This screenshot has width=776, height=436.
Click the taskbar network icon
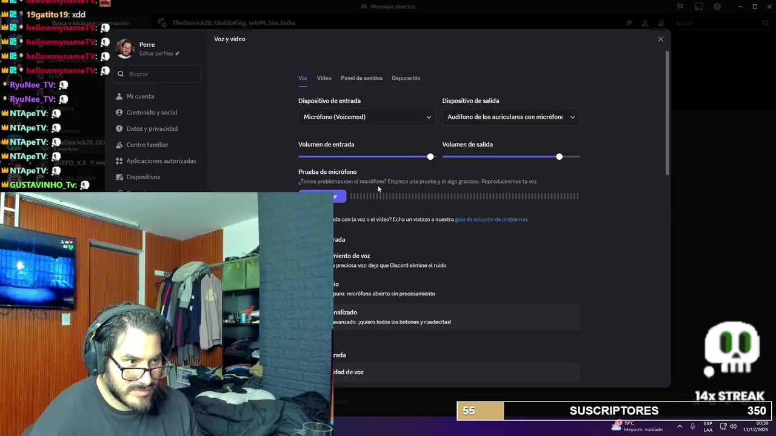click(723, 426)
